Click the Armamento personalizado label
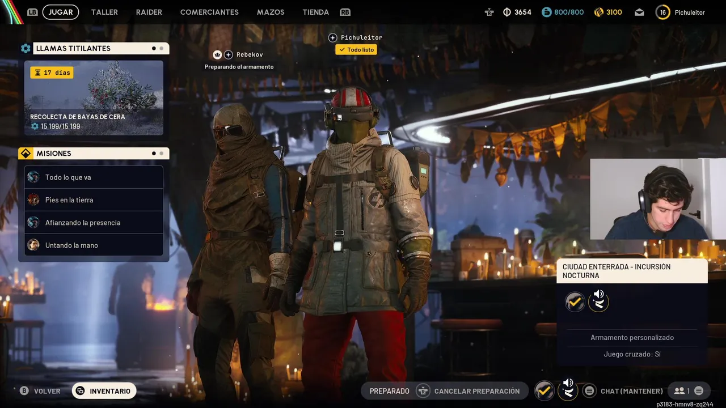Viewport: 726px width, 408px height. 632,337
